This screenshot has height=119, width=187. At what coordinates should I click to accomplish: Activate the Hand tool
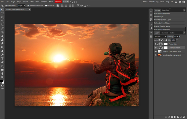pyautogui.click(x=2, y=73)
